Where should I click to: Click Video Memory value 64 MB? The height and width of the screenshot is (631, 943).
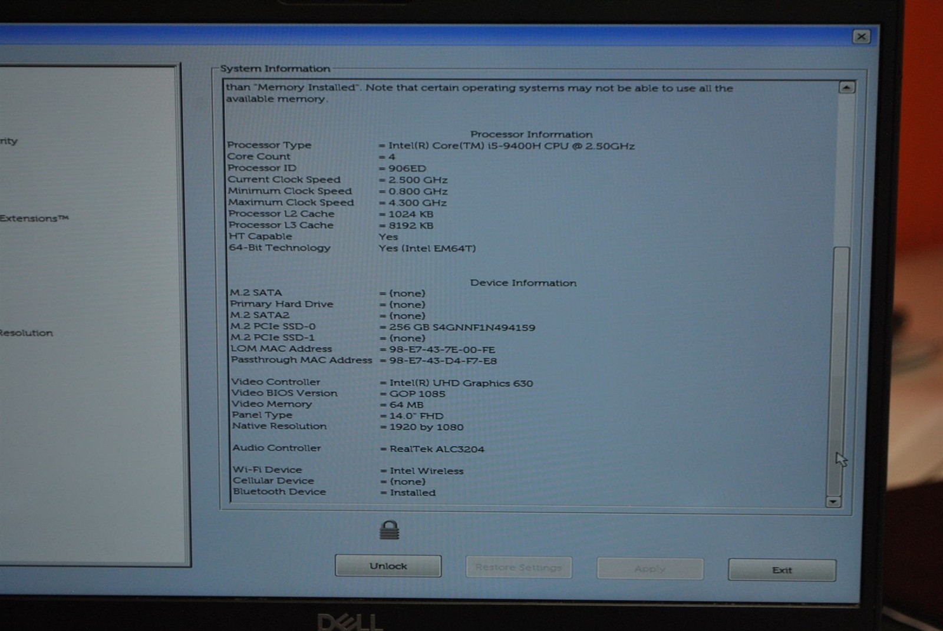click(407, 405)
